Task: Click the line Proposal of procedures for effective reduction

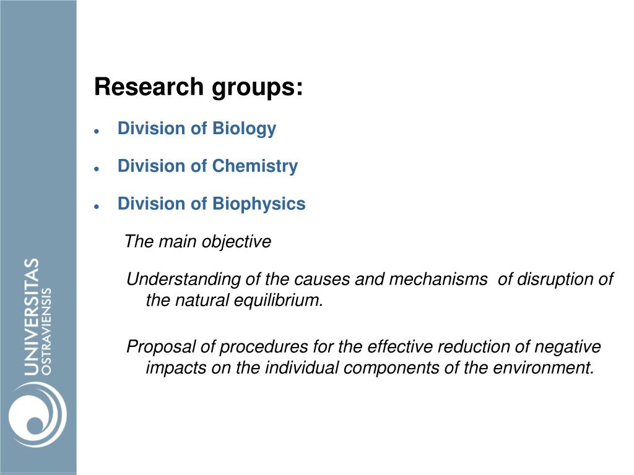Action: tap(363, 347)
